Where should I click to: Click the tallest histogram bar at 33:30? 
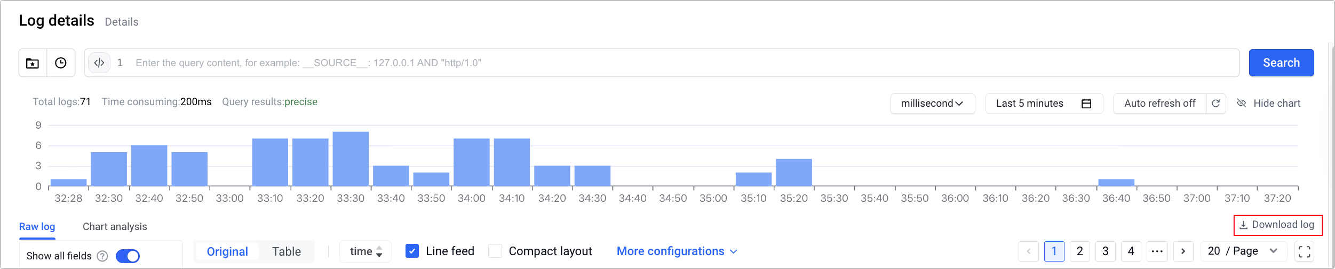click(x=351, y=159)
